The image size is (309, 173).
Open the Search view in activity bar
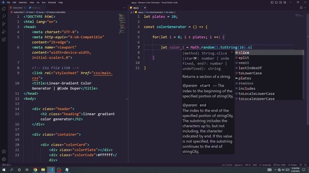(x=4, y=16)
